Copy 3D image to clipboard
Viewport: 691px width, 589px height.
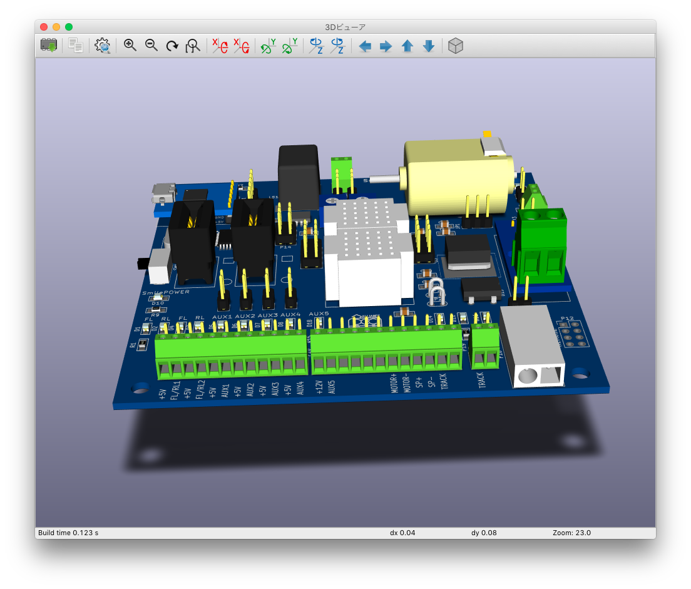click(76, 46)
